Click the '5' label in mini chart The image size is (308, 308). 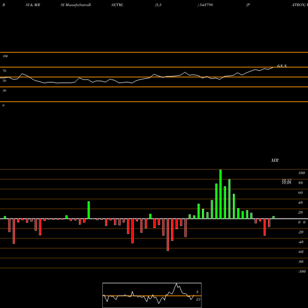click(197, 292)
